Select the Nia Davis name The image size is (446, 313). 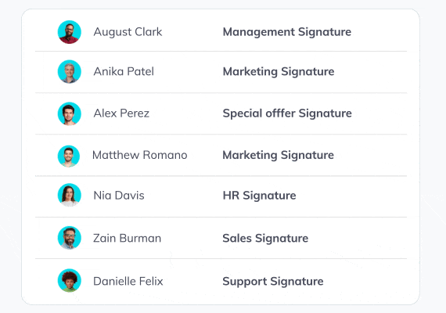(x=119, y=196)
